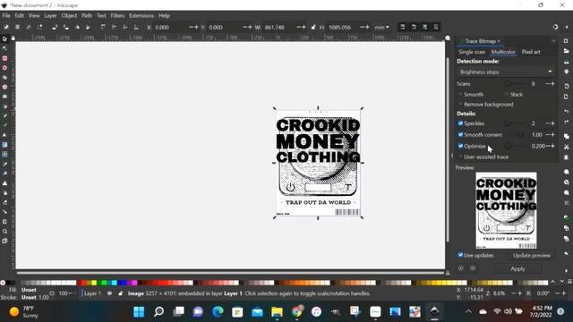Click Cut scissors icon in right bar
573x322 pixels.
(x=566, y=147)
